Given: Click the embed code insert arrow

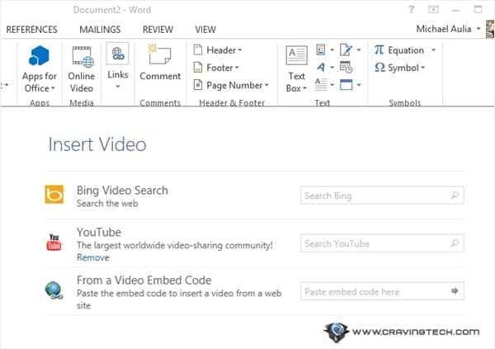Looking at the screenshot, I should pyautogui.click(x=455, y=290).
